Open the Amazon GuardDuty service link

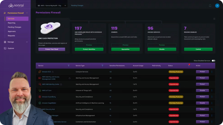[49, 97]
